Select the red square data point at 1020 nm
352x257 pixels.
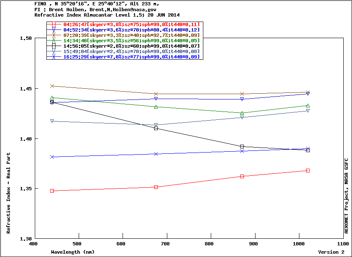[308, 170]
